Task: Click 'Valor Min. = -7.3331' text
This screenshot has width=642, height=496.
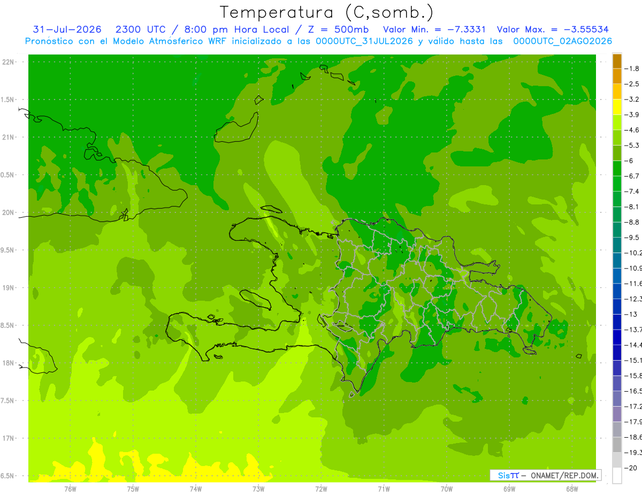Action: tap(434, 29)
